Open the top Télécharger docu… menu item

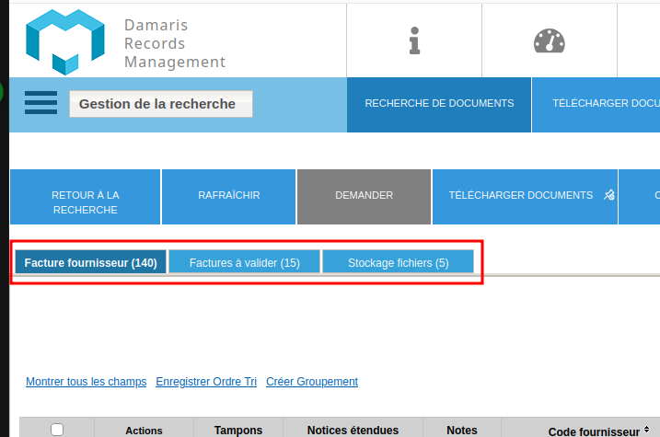coord(596,105)
